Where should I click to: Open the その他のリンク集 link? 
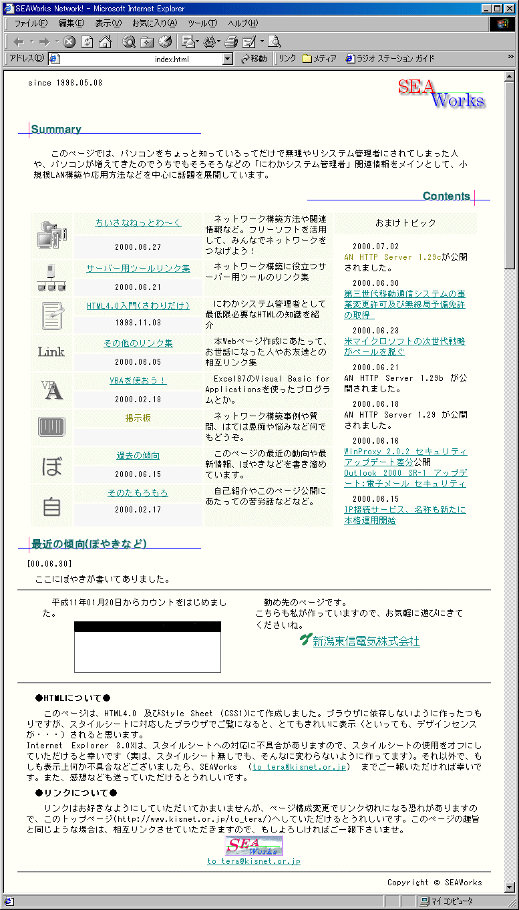click(138, 343)
